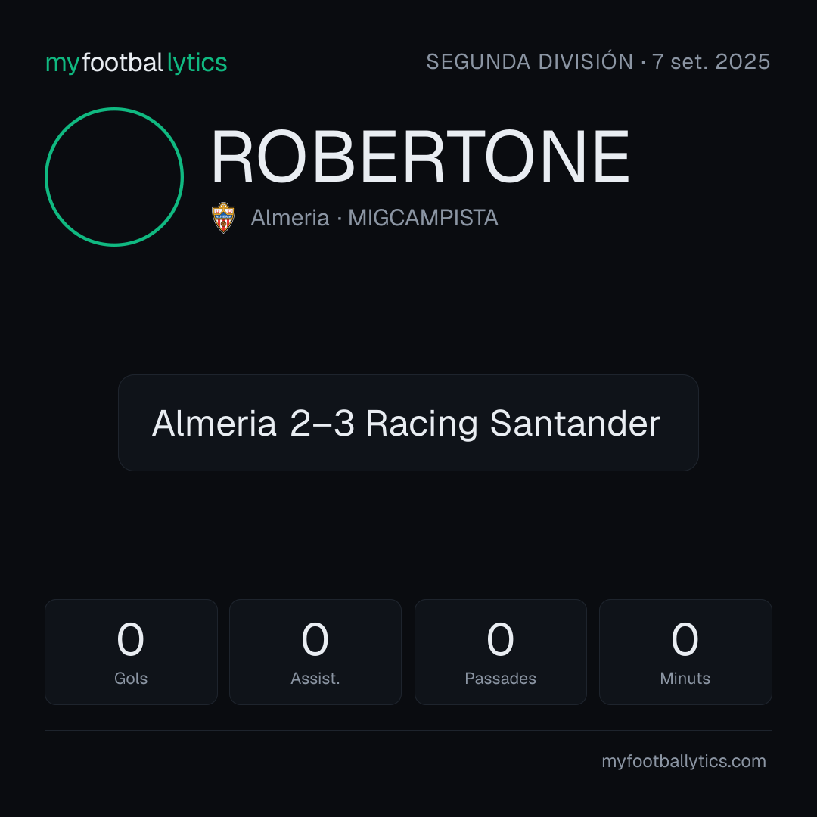Click the Racing Santander name in scoreline
This screenshot has height=817, width=817.
point(513,424)
